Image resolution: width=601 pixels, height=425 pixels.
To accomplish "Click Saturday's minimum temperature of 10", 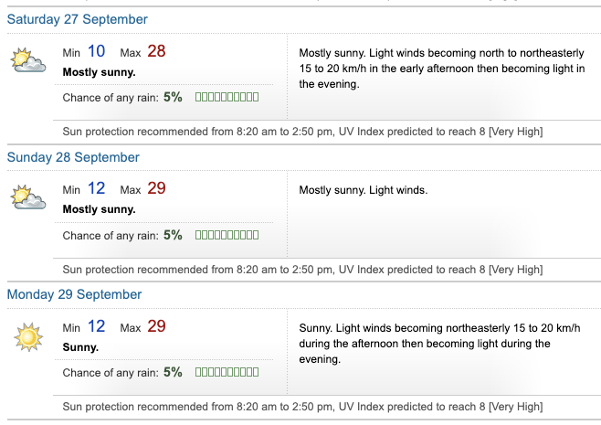I will click(97, 51).
